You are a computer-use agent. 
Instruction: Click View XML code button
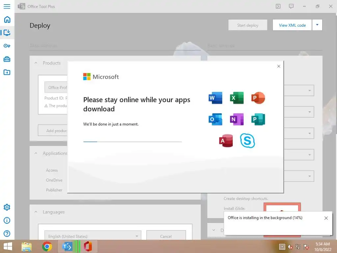292,25
